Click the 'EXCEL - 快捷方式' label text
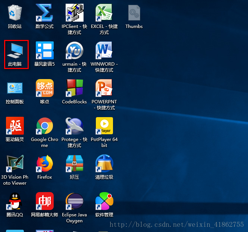Screen dimensions: 248x232 104,29
